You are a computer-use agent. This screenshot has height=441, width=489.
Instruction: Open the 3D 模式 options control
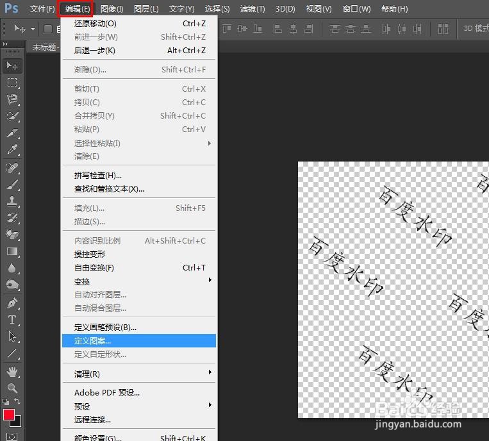pyautogui.click(x=476, y=29)
